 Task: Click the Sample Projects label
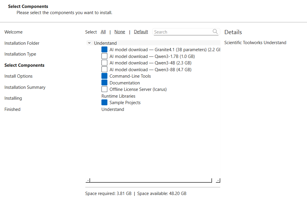click(125, 103)
